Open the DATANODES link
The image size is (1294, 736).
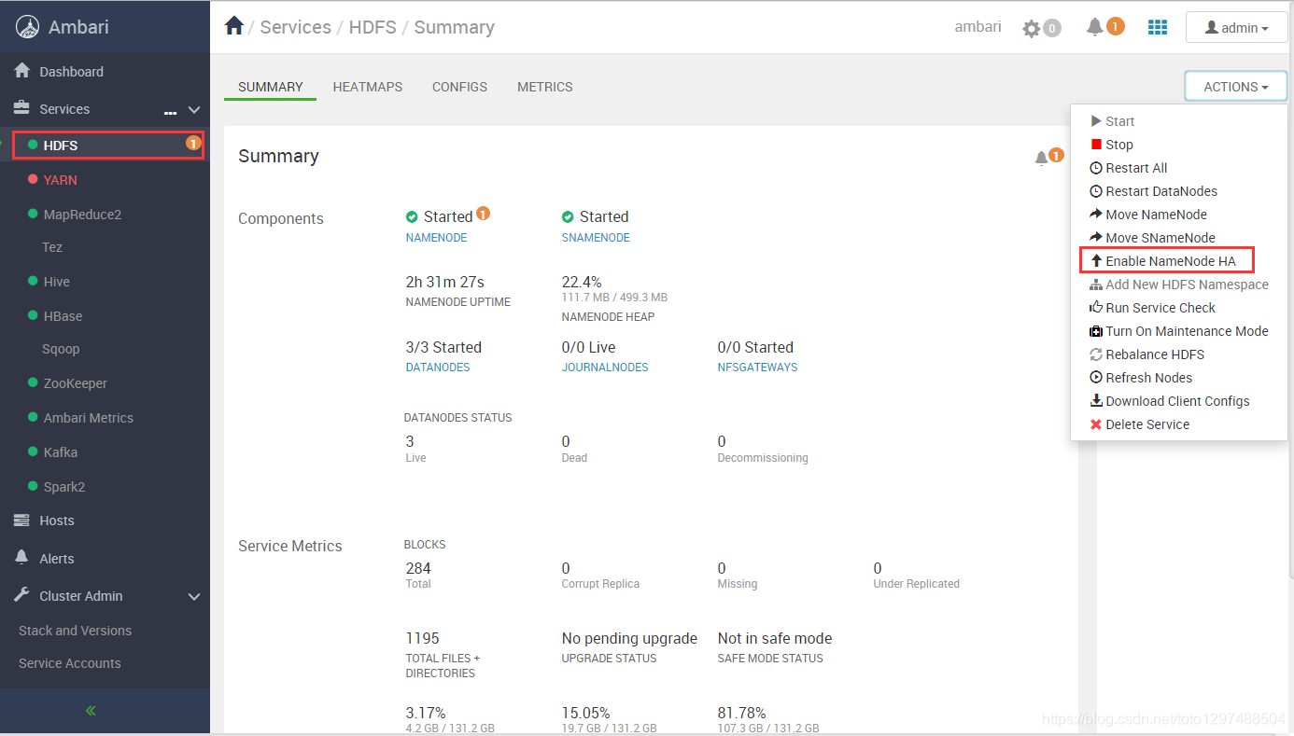click(x=438, y=368)
